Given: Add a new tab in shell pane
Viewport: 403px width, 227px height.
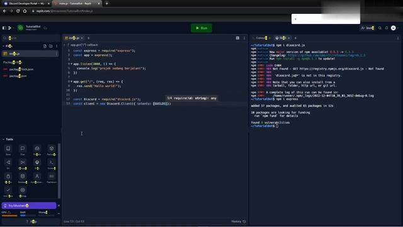Looking at the screenshot, I should (295, 38).
